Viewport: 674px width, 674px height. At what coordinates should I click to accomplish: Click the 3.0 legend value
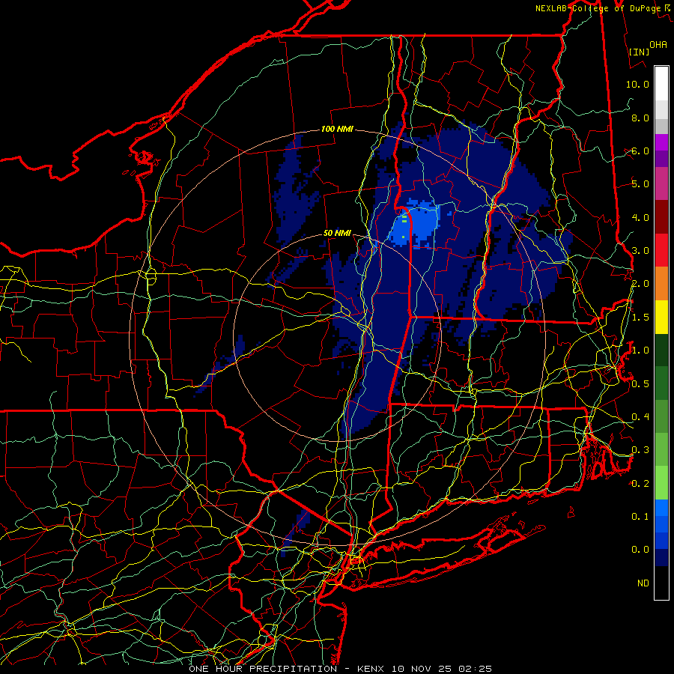[x=640, y=251]
